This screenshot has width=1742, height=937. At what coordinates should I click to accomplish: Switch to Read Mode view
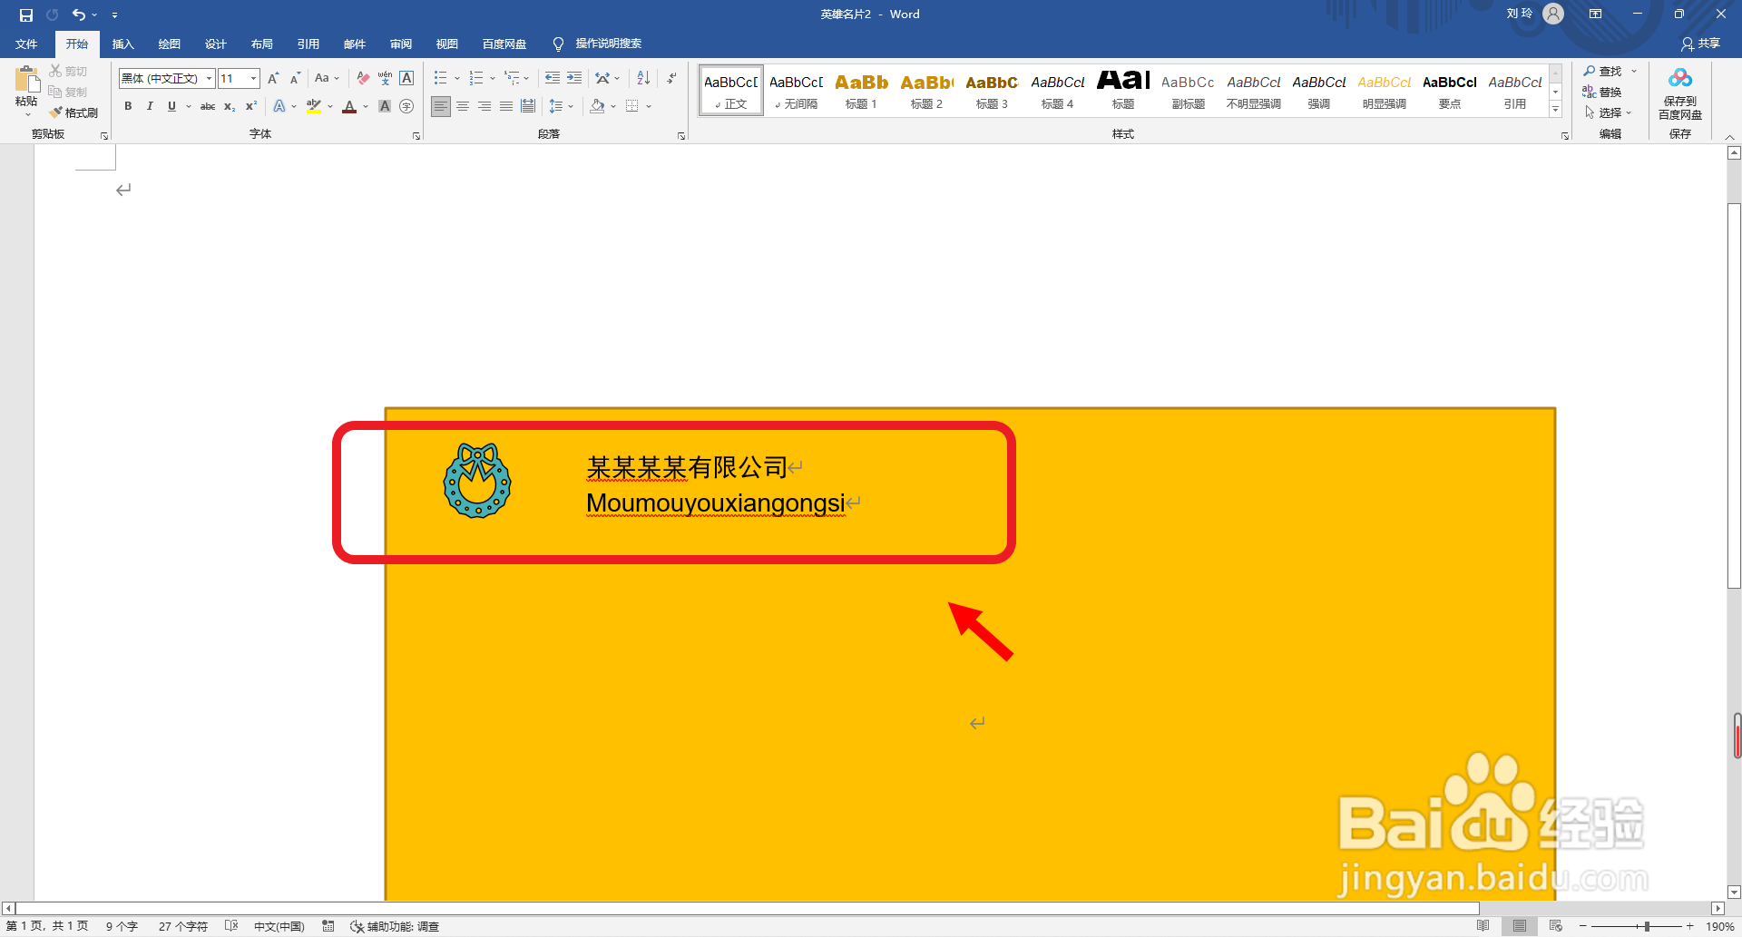click(1483, 926)
